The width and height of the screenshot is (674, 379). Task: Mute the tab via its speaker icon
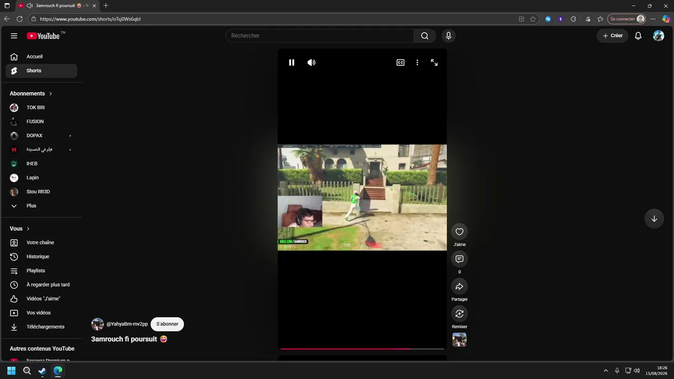(x=29, y=6)
